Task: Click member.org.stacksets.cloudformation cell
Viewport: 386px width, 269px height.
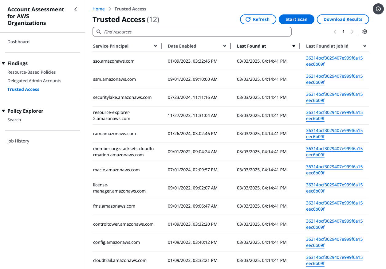Action: 124,152
